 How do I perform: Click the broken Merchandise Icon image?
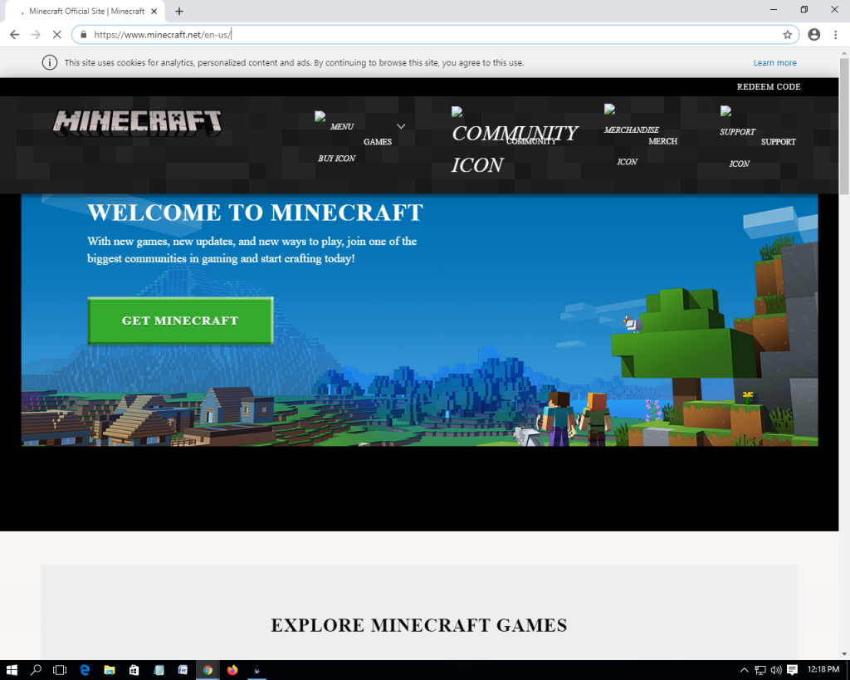click(631, 135)
